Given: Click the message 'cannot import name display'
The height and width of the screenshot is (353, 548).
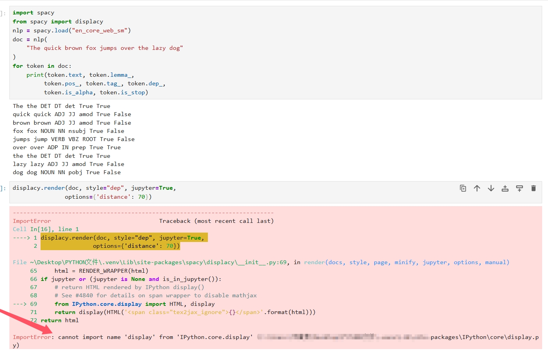Looking at the screenshot, I should coord(155,337).
